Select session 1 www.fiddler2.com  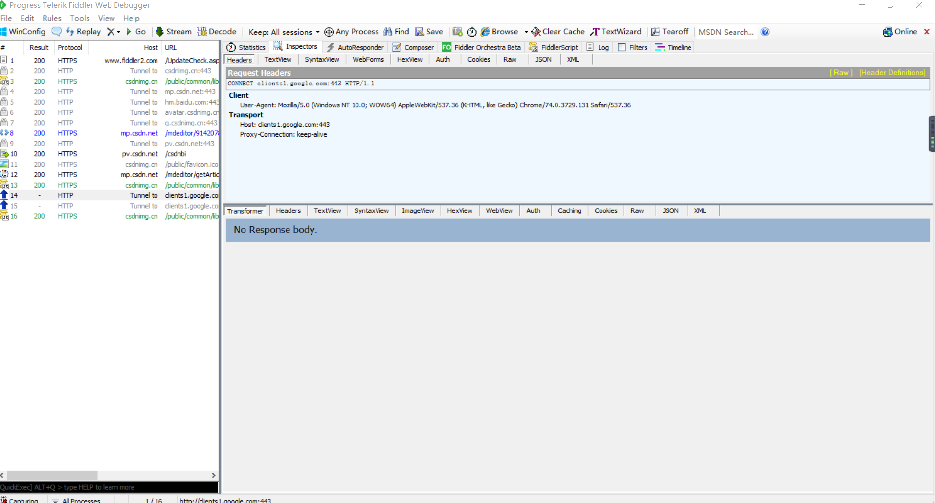coord(110,61)
